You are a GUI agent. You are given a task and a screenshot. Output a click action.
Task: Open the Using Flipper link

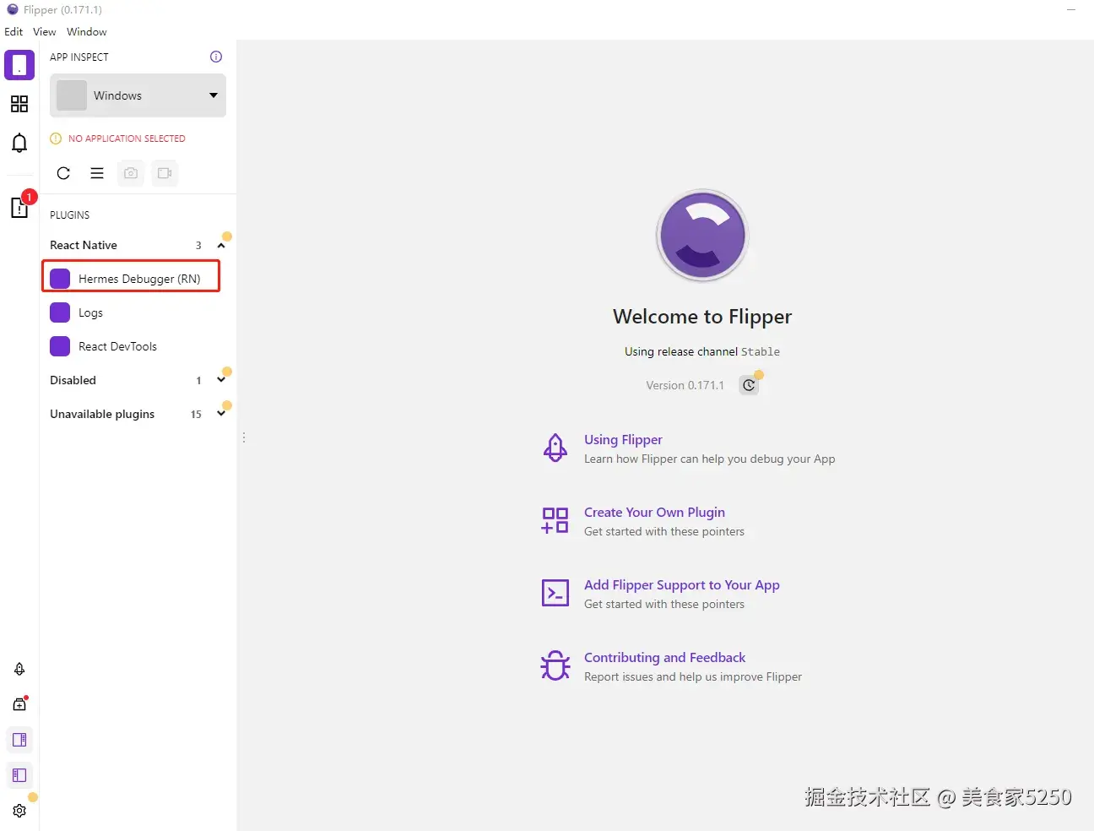(x=623, y=439)
